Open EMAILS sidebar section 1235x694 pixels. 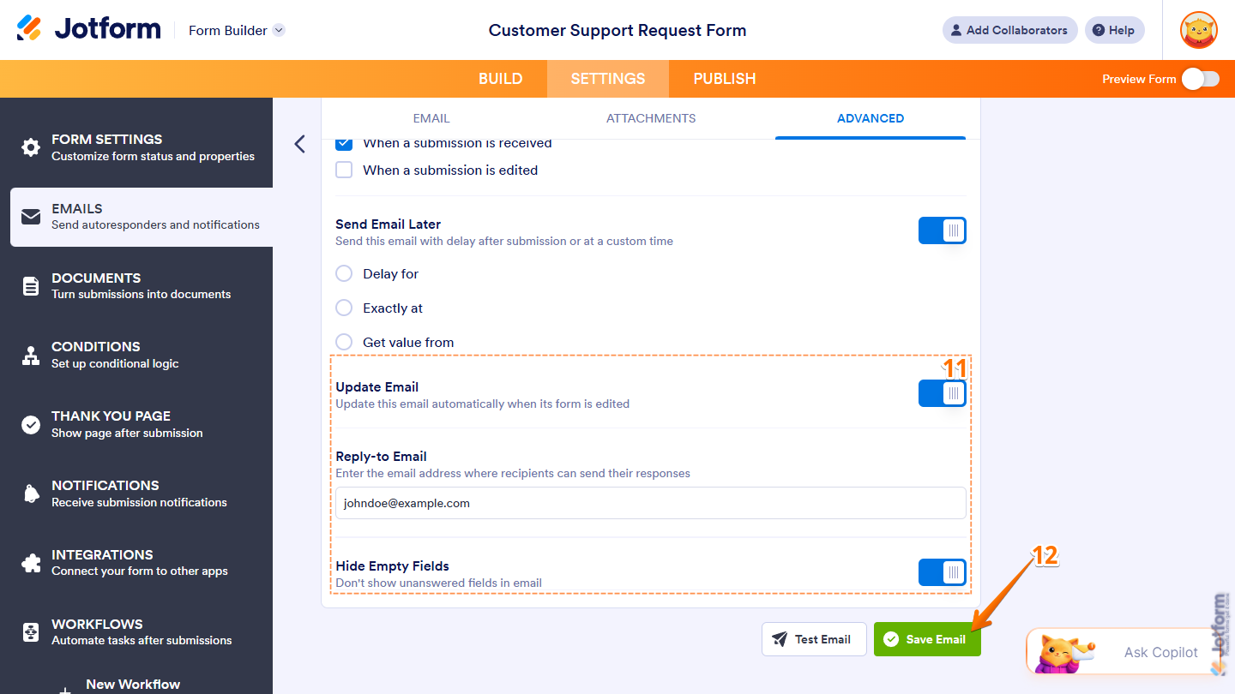[142, 217]
